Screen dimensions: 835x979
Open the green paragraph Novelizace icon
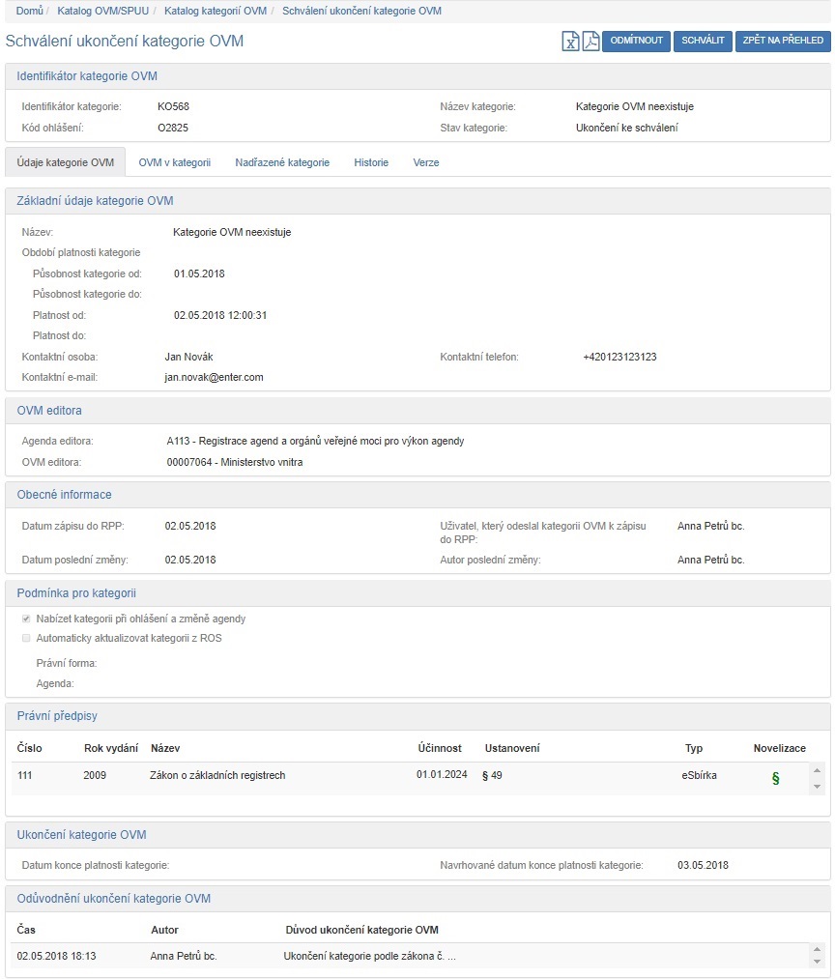pos(775,778)
